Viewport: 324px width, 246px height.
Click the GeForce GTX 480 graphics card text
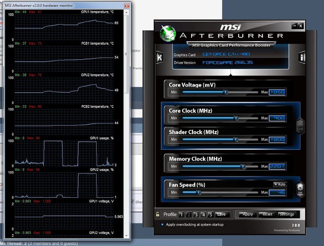point(226,54)
